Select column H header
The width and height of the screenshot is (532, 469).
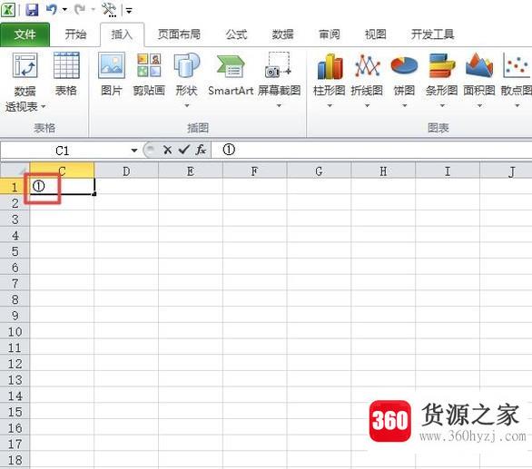(x=383, y=171)
